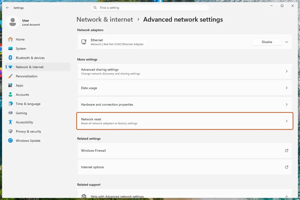Maximize the Settings window

(282, 6)
